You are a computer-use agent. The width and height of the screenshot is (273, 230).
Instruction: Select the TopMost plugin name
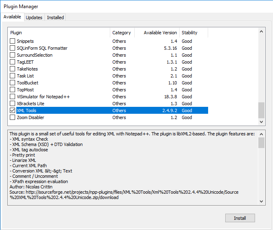(x=25, y=90)
